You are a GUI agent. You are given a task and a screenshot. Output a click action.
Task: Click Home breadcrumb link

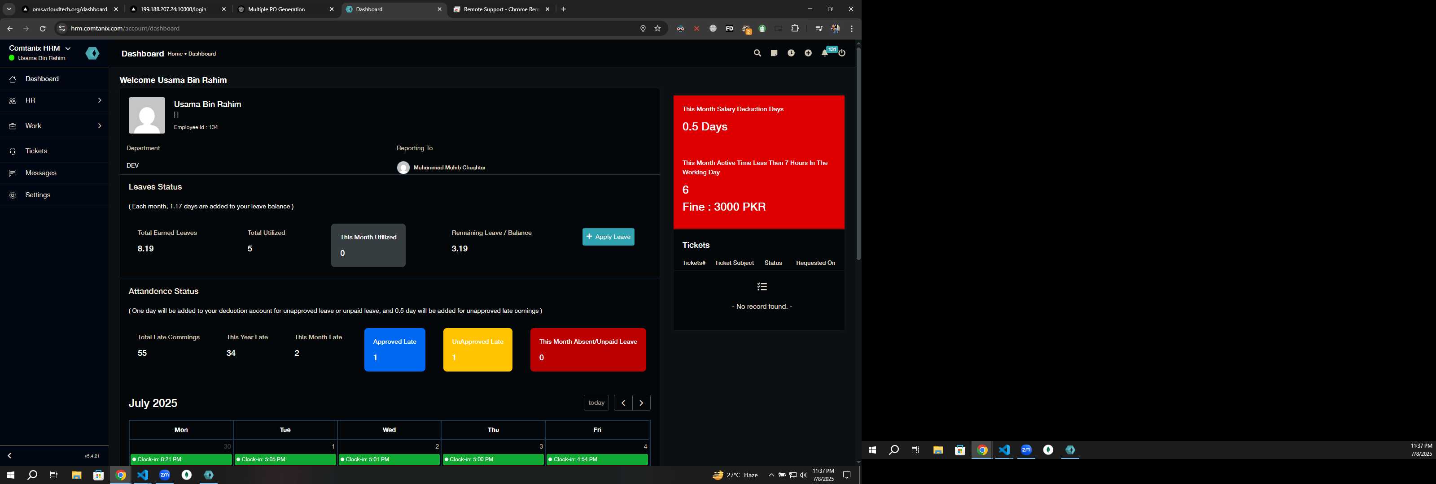coord(175,54)
